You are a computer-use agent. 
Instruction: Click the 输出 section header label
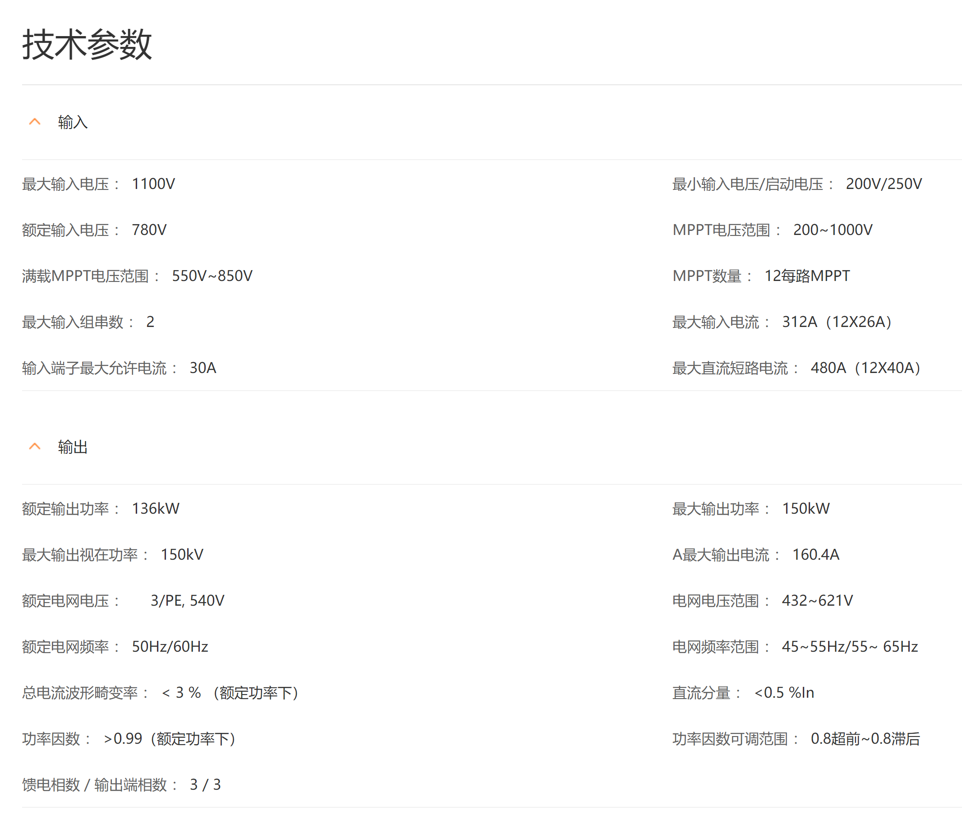pyautogui.click(x=73, y=447)
